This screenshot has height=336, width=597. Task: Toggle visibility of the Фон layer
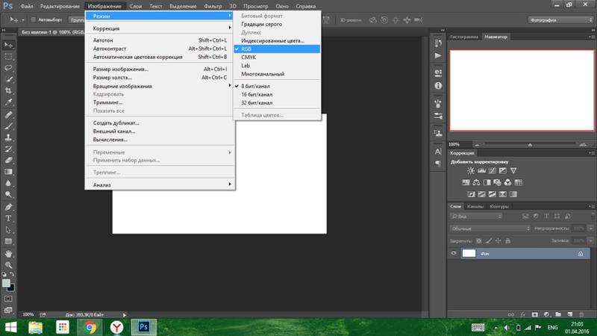coord(454,253)
